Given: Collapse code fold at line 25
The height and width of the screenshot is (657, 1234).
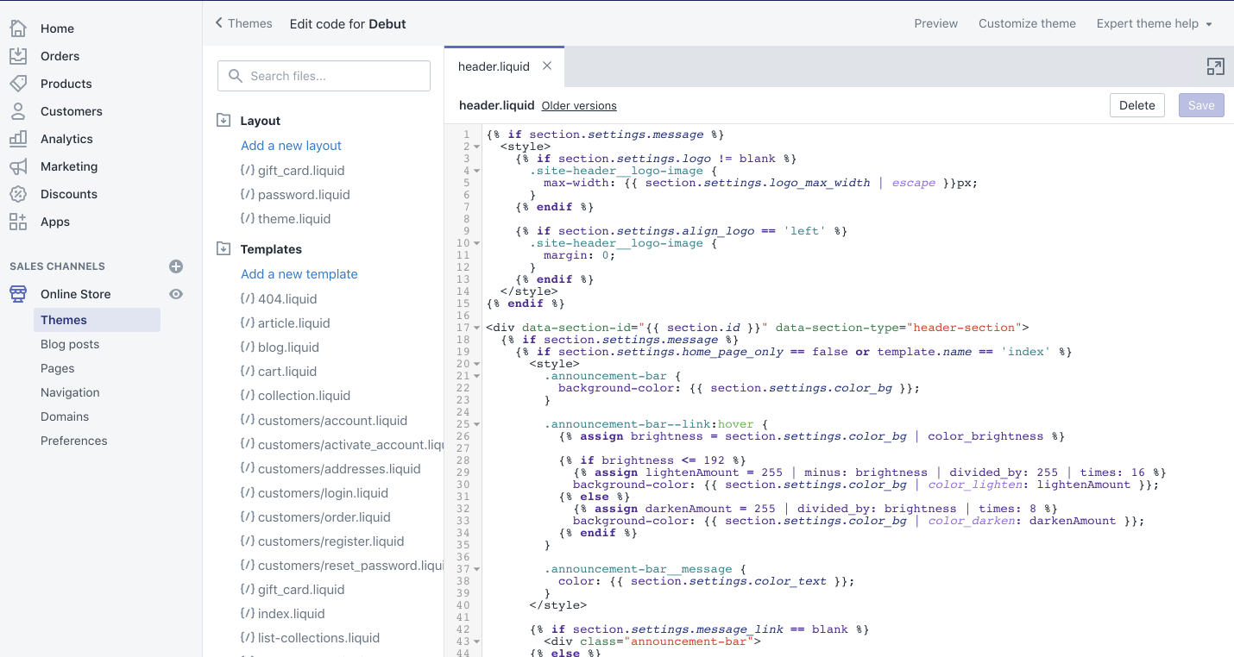Looking at the screenshot, I should [x=477, y=424].
